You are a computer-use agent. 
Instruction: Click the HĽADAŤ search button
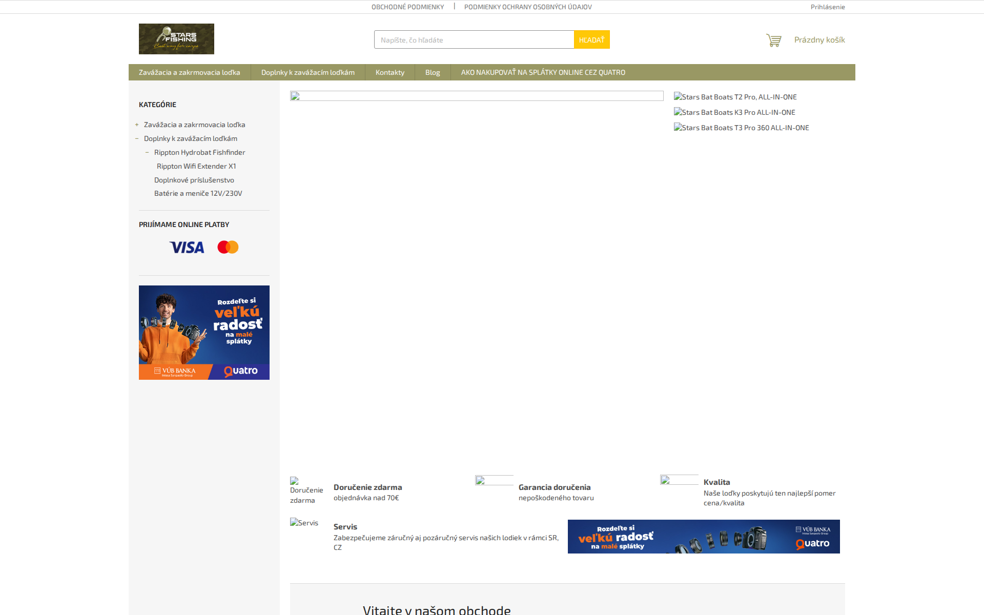591,39
